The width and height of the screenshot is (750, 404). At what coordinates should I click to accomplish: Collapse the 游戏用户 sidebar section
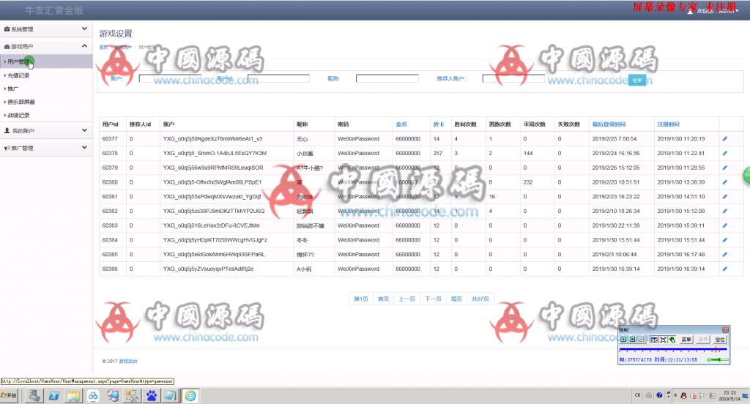coord(46,46)
